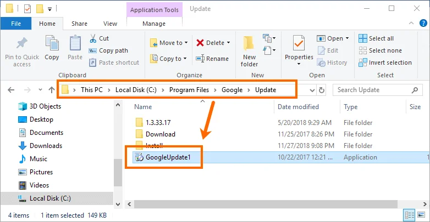Select Local Disk (C:) in navigation pane
Image resolution: width=430 pixels, height=222 pixels.
point(57,198)
